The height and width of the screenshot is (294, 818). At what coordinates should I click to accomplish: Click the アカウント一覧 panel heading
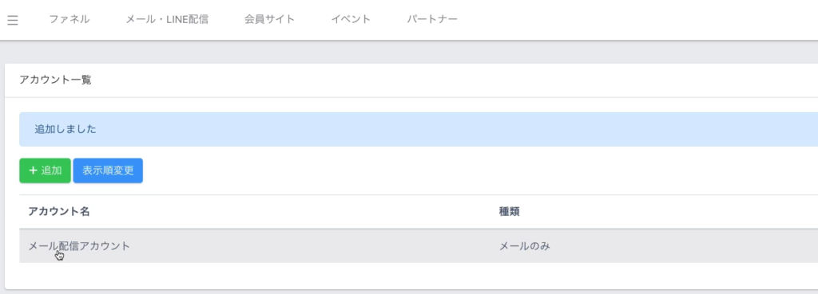[x=55, y=80]
